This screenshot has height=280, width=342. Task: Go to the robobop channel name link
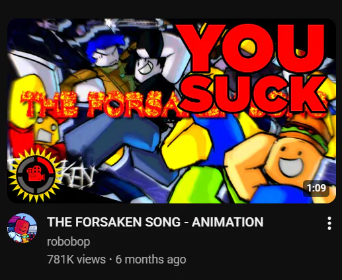point(68,242)
